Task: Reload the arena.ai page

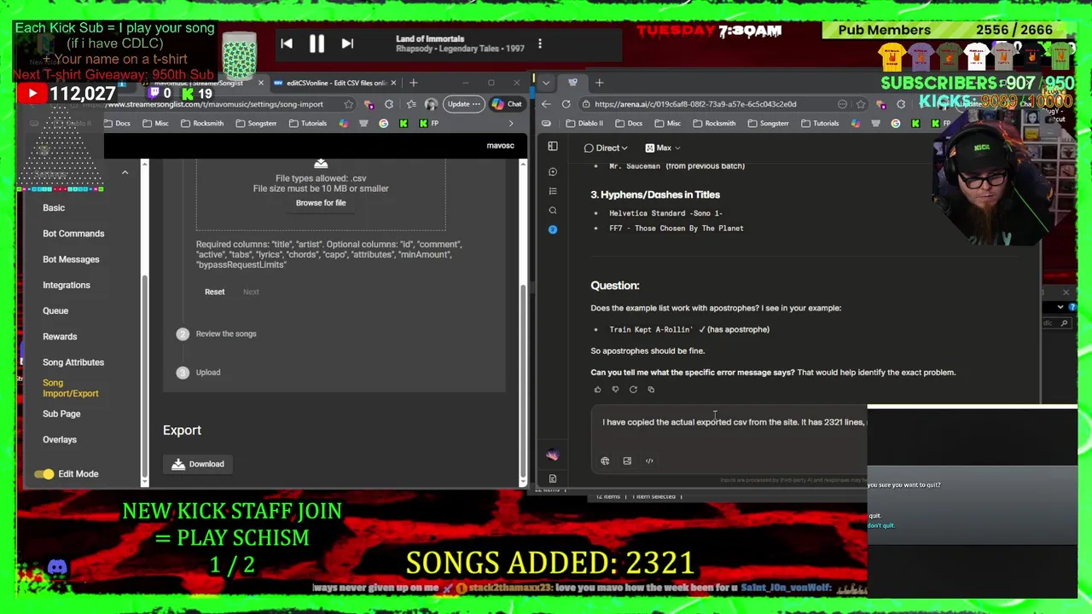Action: [x=566, y=104]
